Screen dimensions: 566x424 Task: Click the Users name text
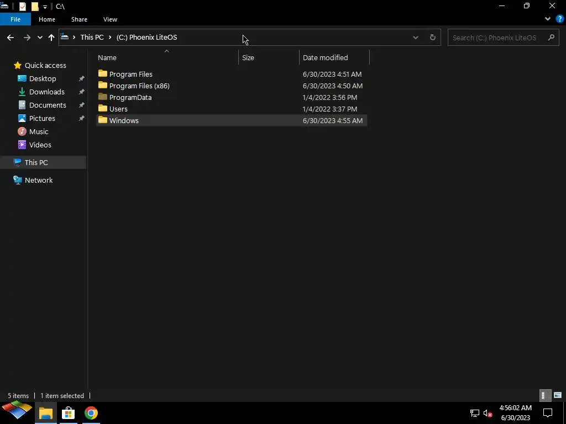point(118,109)
